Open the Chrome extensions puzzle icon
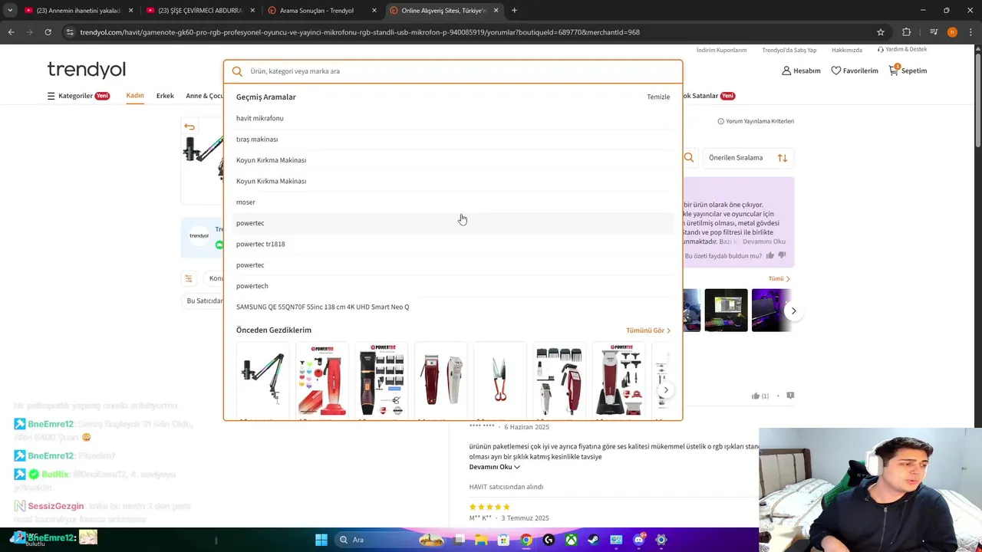 (x=906, y=32)
